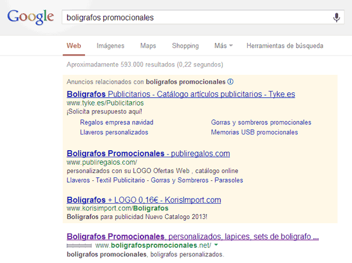Open boligrafospromocionales.net organic result title

[x=193, y=236]
